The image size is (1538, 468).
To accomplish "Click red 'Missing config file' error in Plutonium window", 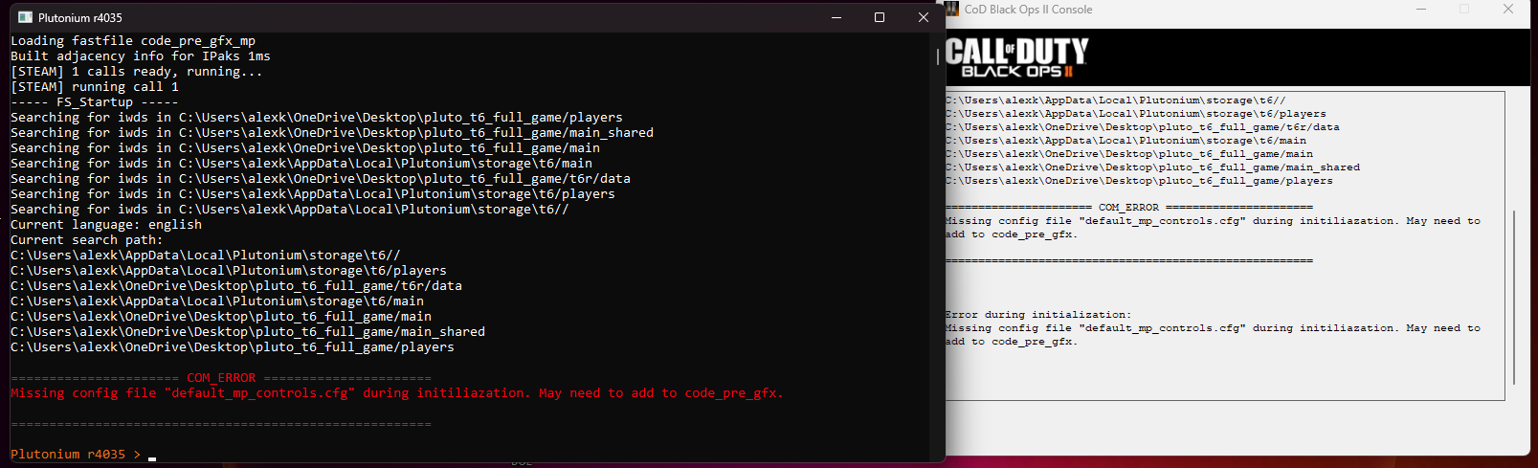I will click(397, 393).
